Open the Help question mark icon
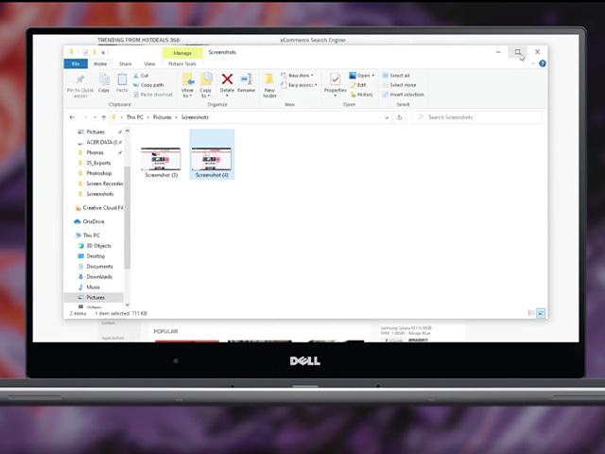 pyautogui.click(x=543, y=63)
